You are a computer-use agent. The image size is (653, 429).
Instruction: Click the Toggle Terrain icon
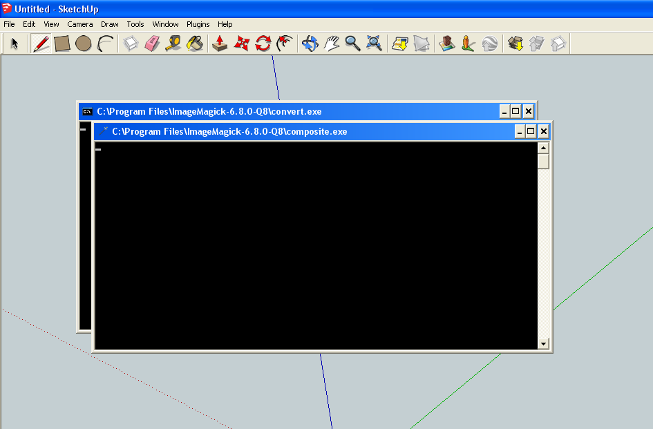pos(422,44)
